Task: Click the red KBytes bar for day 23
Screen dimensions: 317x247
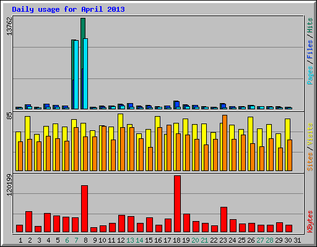Action: tap(224, 220)
